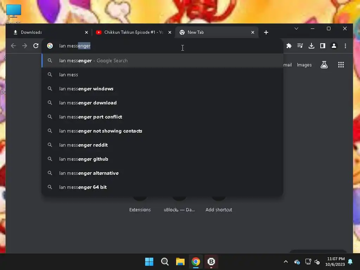
Task: Open the Extensions puzzle-piece menu
Action: [289, 46]
